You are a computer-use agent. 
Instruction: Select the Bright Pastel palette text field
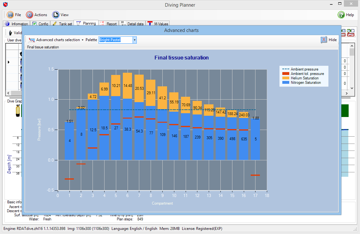pyautogui.click(x=115, y=40)
